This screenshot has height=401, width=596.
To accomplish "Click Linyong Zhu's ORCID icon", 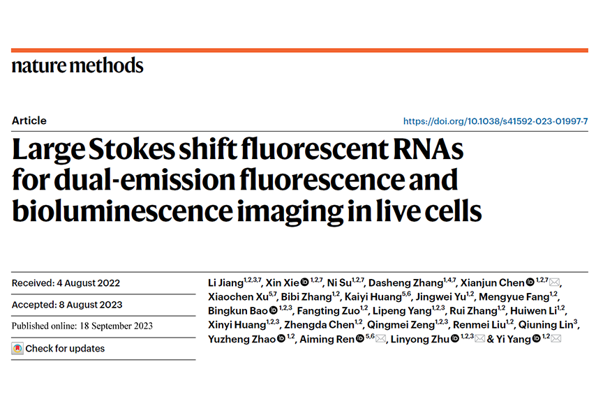I will (454, 338).
